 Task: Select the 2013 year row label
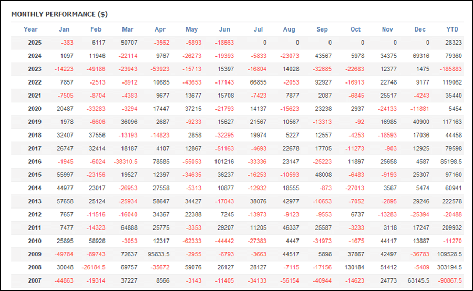point(35,201)
